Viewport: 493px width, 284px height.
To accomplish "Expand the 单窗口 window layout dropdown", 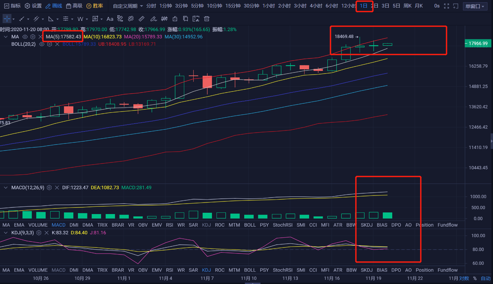I will pos(475,6).
